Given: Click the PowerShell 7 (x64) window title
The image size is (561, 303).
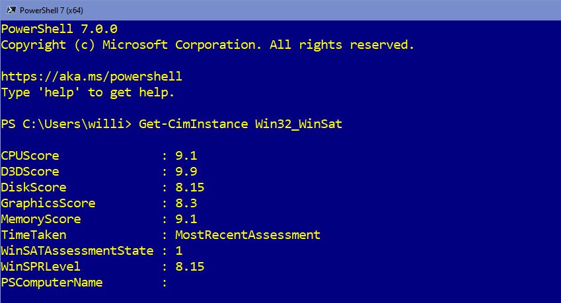Looking at the screenshot, I should click(51, 11).
